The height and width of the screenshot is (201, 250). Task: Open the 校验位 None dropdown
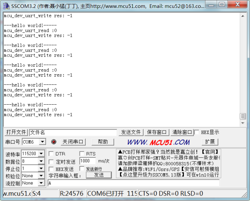click(41, 176)
